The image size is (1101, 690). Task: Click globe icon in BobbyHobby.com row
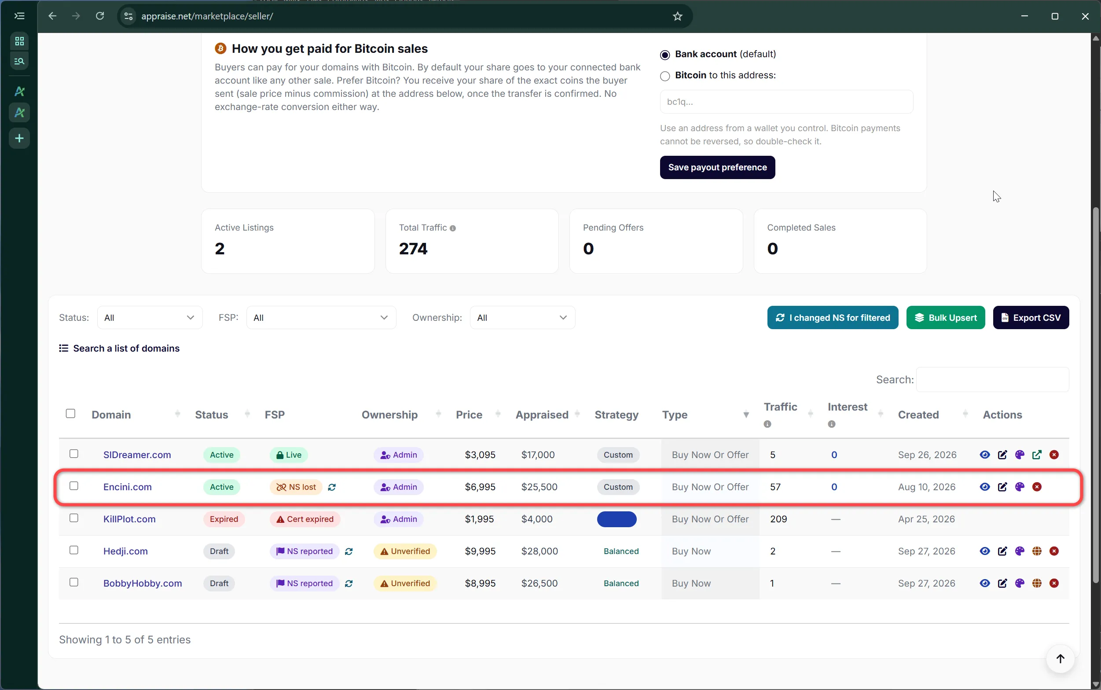coord(1037,583)
